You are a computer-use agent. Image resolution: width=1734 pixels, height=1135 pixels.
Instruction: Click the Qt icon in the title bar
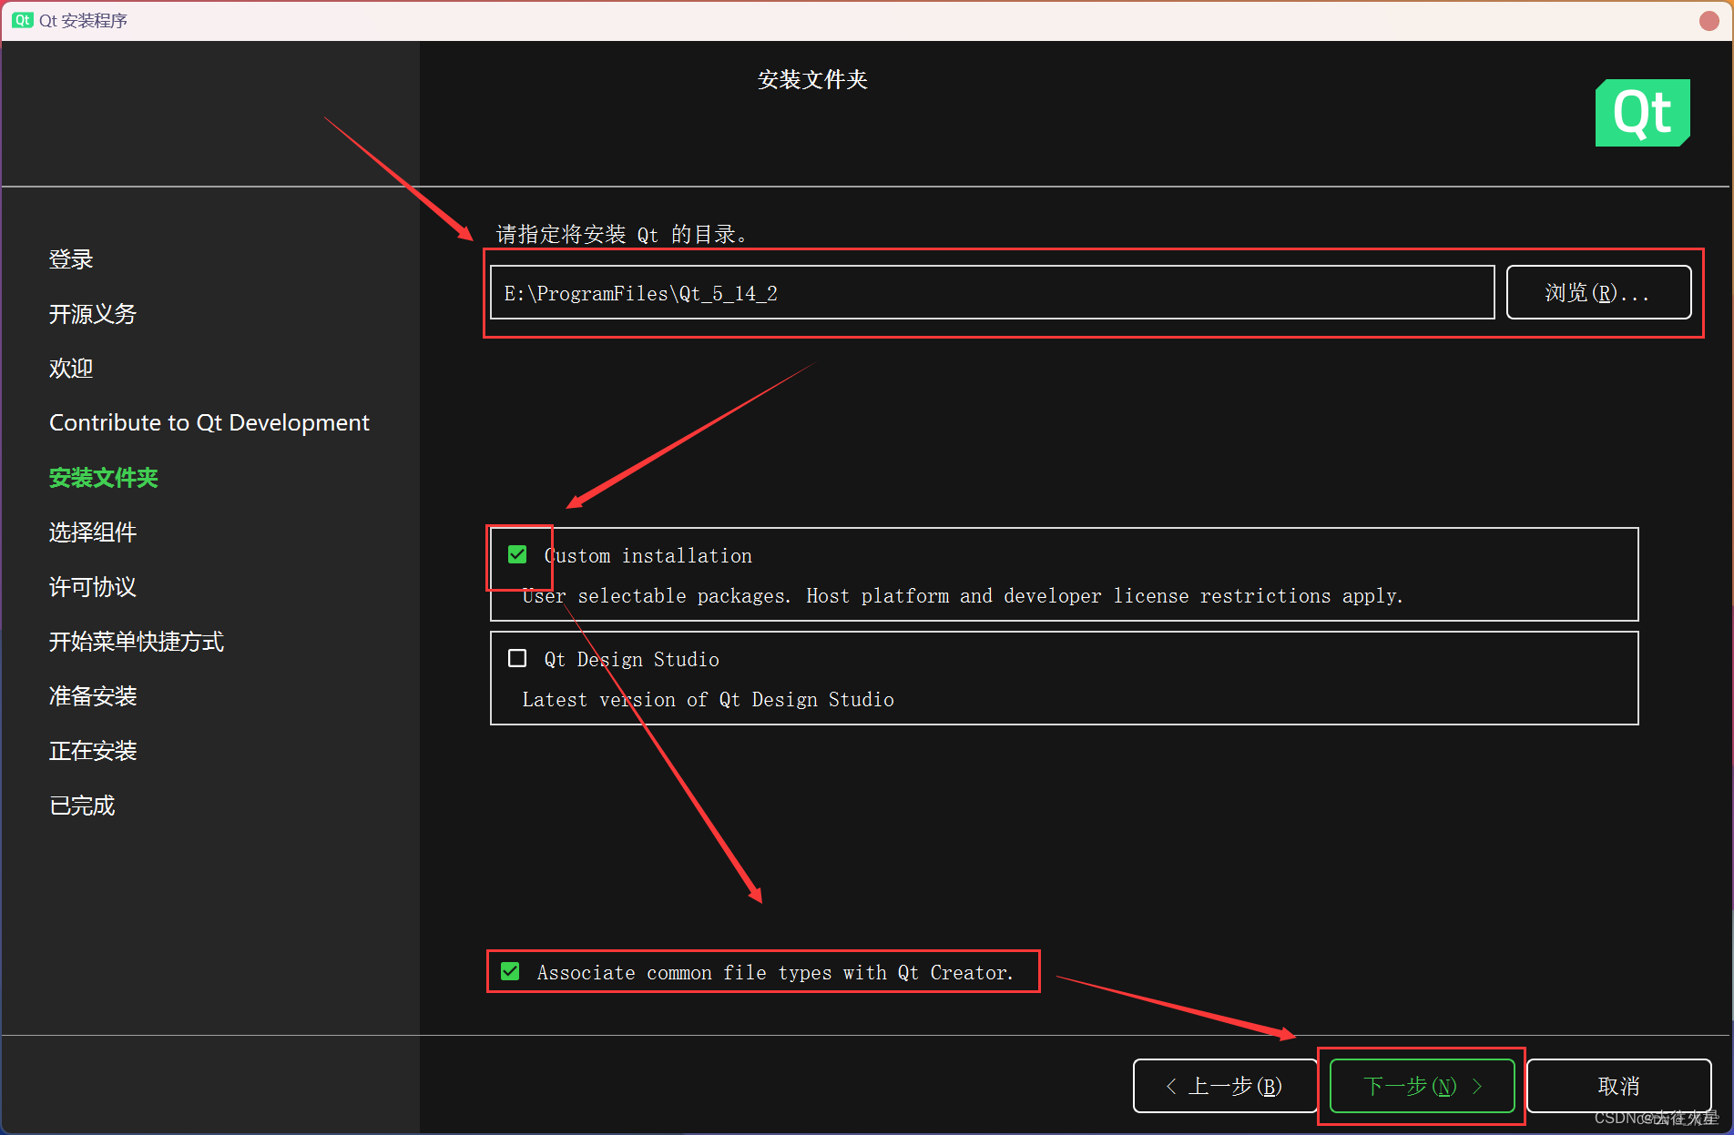coord(23,20)
